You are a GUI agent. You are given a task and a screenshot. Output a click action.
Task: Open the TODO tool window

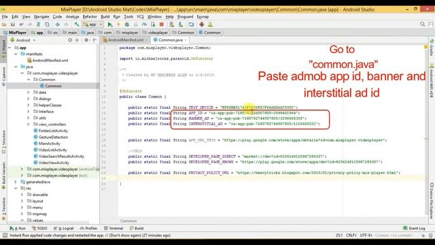[x=39, y=229]
